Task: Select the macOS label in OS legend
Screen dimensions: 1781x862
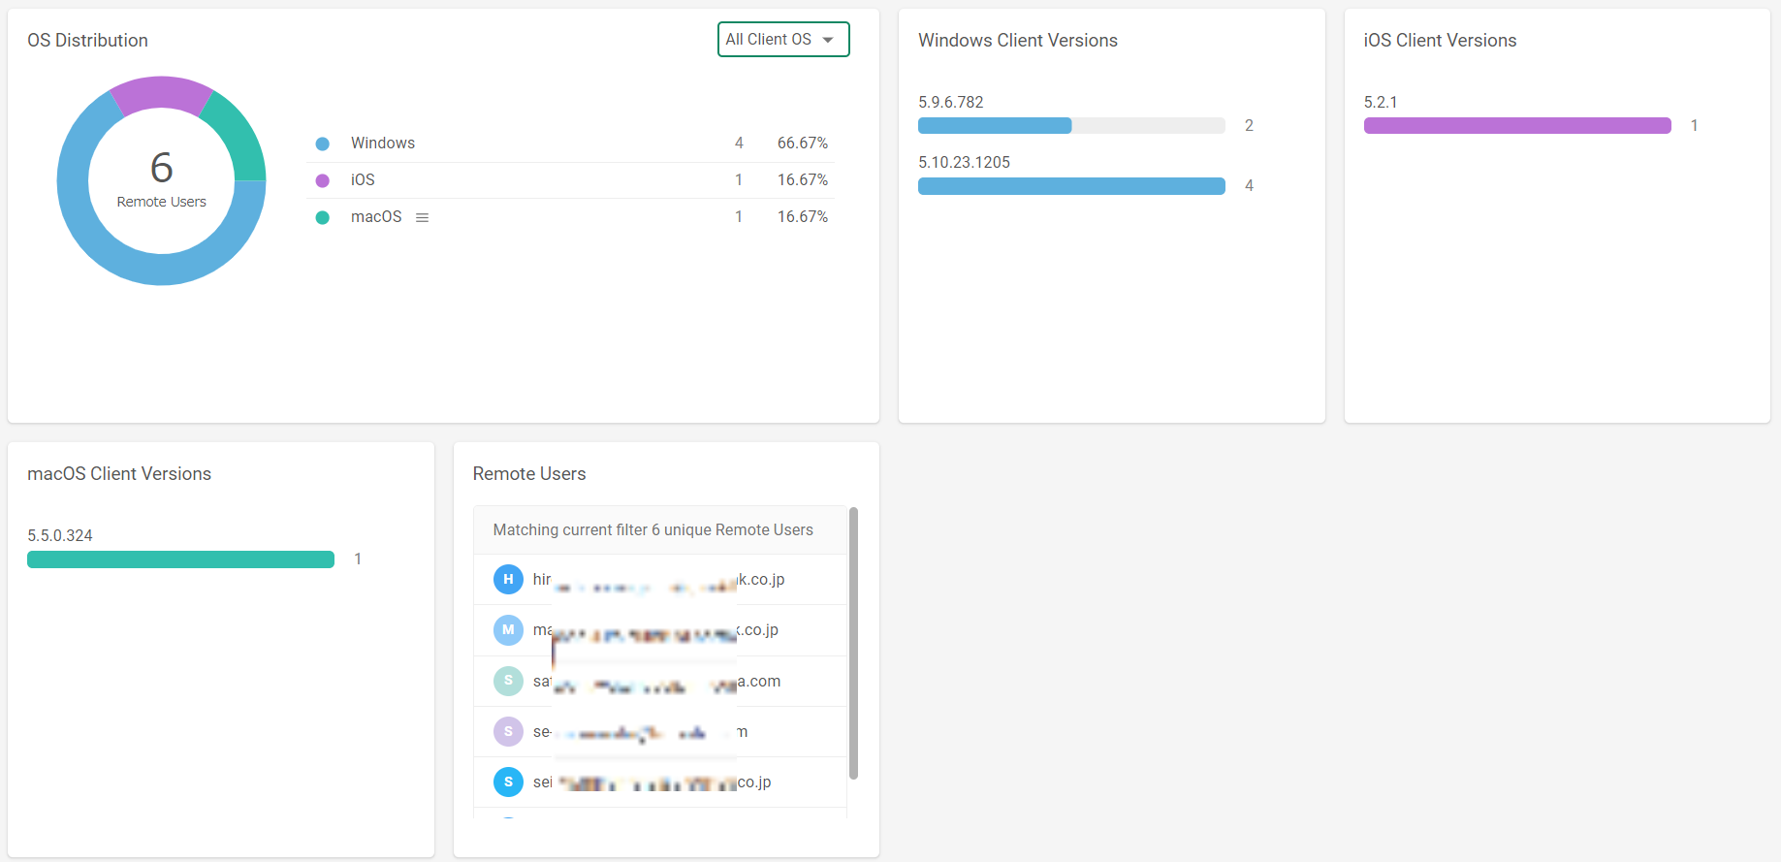Action: pos(376,217)
